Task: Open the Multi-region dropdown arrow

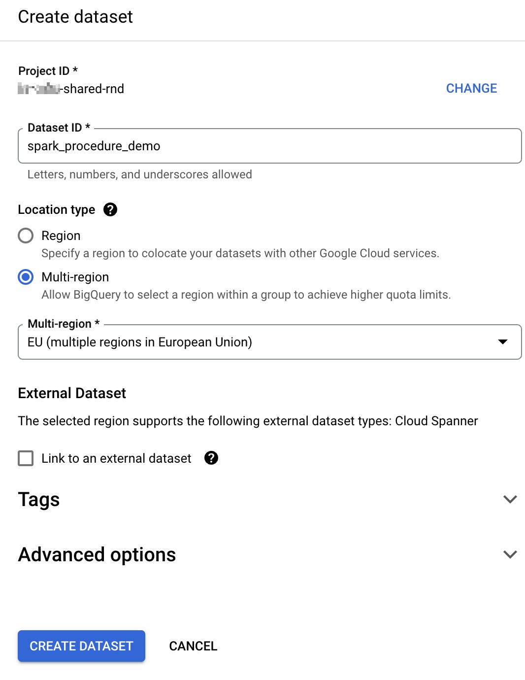Action: [x=503, y=342]
